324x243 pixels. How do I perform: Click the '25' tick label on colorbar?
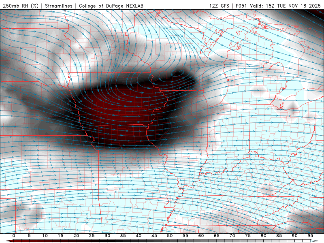(92, 236)
